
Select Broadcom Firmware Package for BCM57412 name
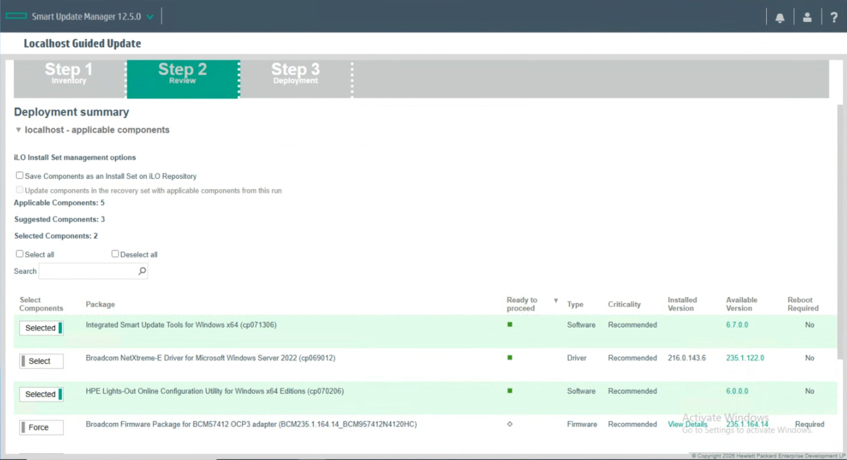click(x=251, y=424)
